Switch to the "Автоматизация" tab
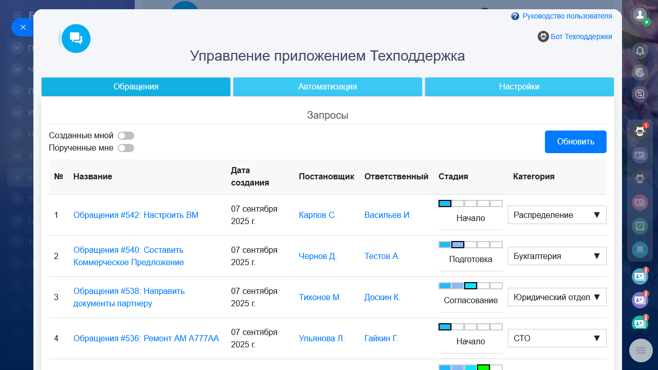This screenshot has width=658, height=370. click(327, 87)
